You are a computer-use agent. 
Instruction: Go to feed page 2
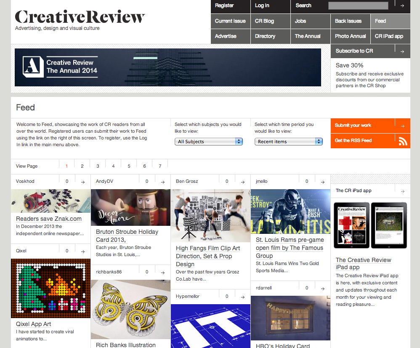pyautogui.click(x=82, y=166)
